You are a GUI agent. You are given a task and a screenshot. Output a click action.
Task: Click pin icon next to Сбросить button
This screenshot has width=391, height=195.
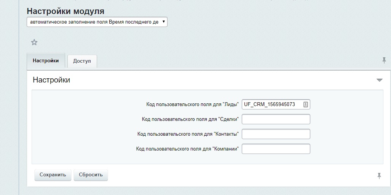[x=379, y=176]
